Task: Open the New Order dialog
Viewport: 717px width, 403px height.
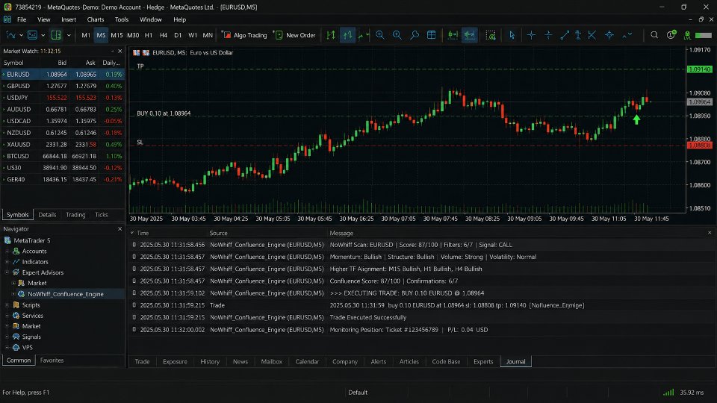Action: click(294, 35)
